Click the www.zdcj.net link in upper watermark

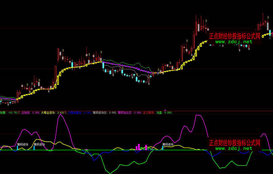coord(234,42)
